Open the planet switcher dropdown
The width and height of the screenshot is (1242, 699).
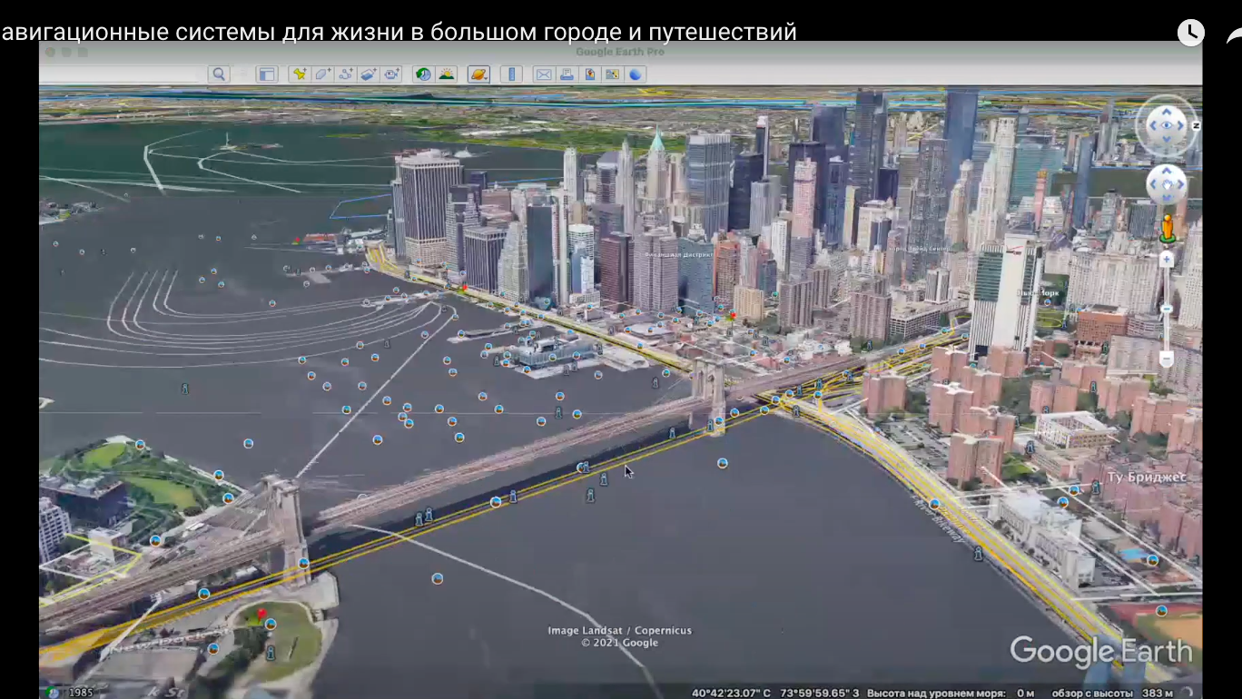pos(478,74)
